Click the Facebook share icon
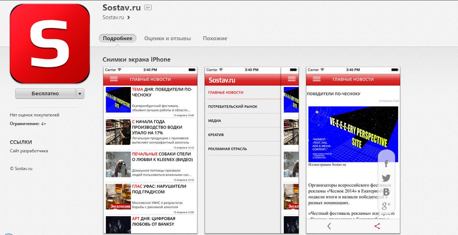Viewport: 458px width, 235px height. (386, 164)
